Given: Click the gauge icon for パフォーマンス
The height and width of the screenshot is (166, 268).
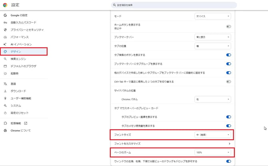Looking at the screenshot, I should 5,37.
